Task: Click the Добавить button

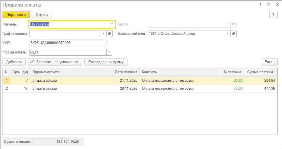Action: 14,62
